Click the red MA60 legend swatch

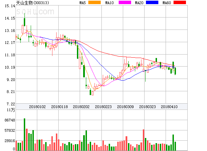coord(180,2)
